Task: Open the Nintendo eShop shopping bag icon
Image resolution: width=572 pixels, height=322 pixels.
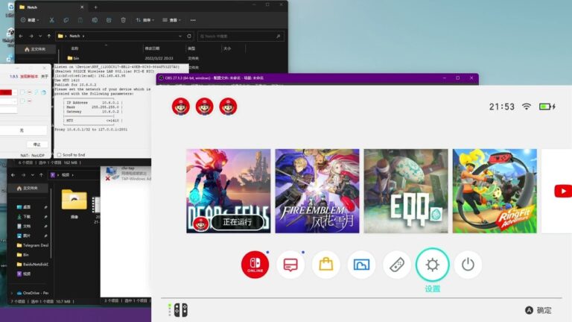Action: 325,265
